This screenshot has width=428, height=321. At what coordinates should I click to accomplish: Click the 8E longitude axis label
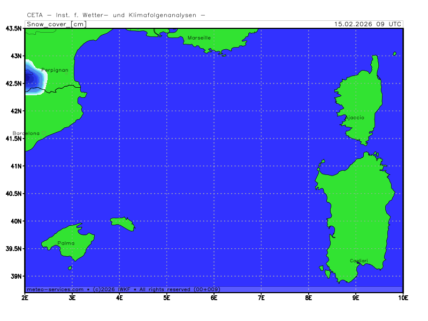pyautogui.click(x=308, y=296)
